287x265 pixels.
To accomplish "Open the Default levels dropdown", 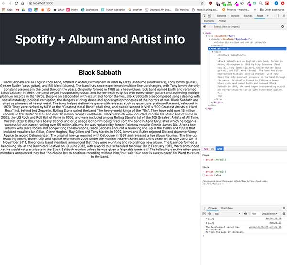I will 269,214.
